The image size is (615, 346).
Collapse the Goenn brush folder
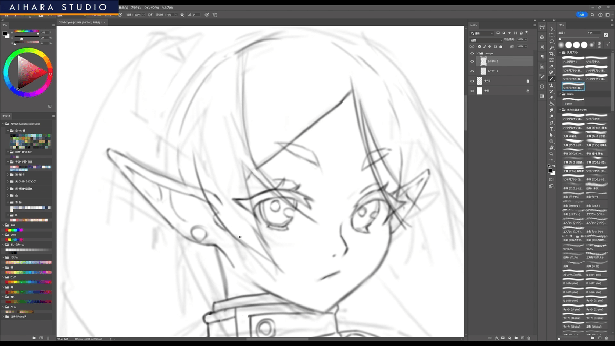[x=560, y=94]
